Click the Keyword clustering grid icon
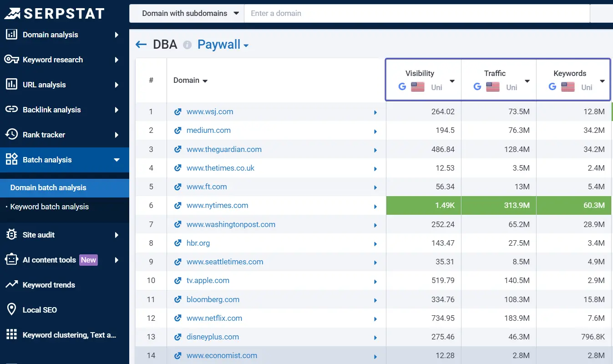 (11, 334)
